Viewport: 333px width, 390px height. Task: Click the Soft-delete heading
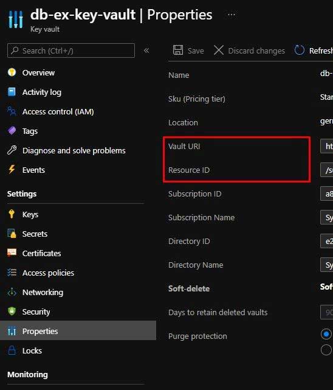click(x=189, y=288)
